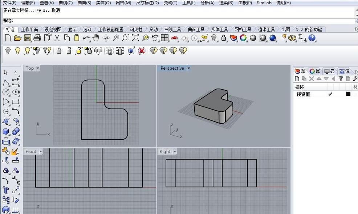Image resolution: width=358 pixels, height=214 pixels.
Task: Select the Box solid tool
Action: 6,132
